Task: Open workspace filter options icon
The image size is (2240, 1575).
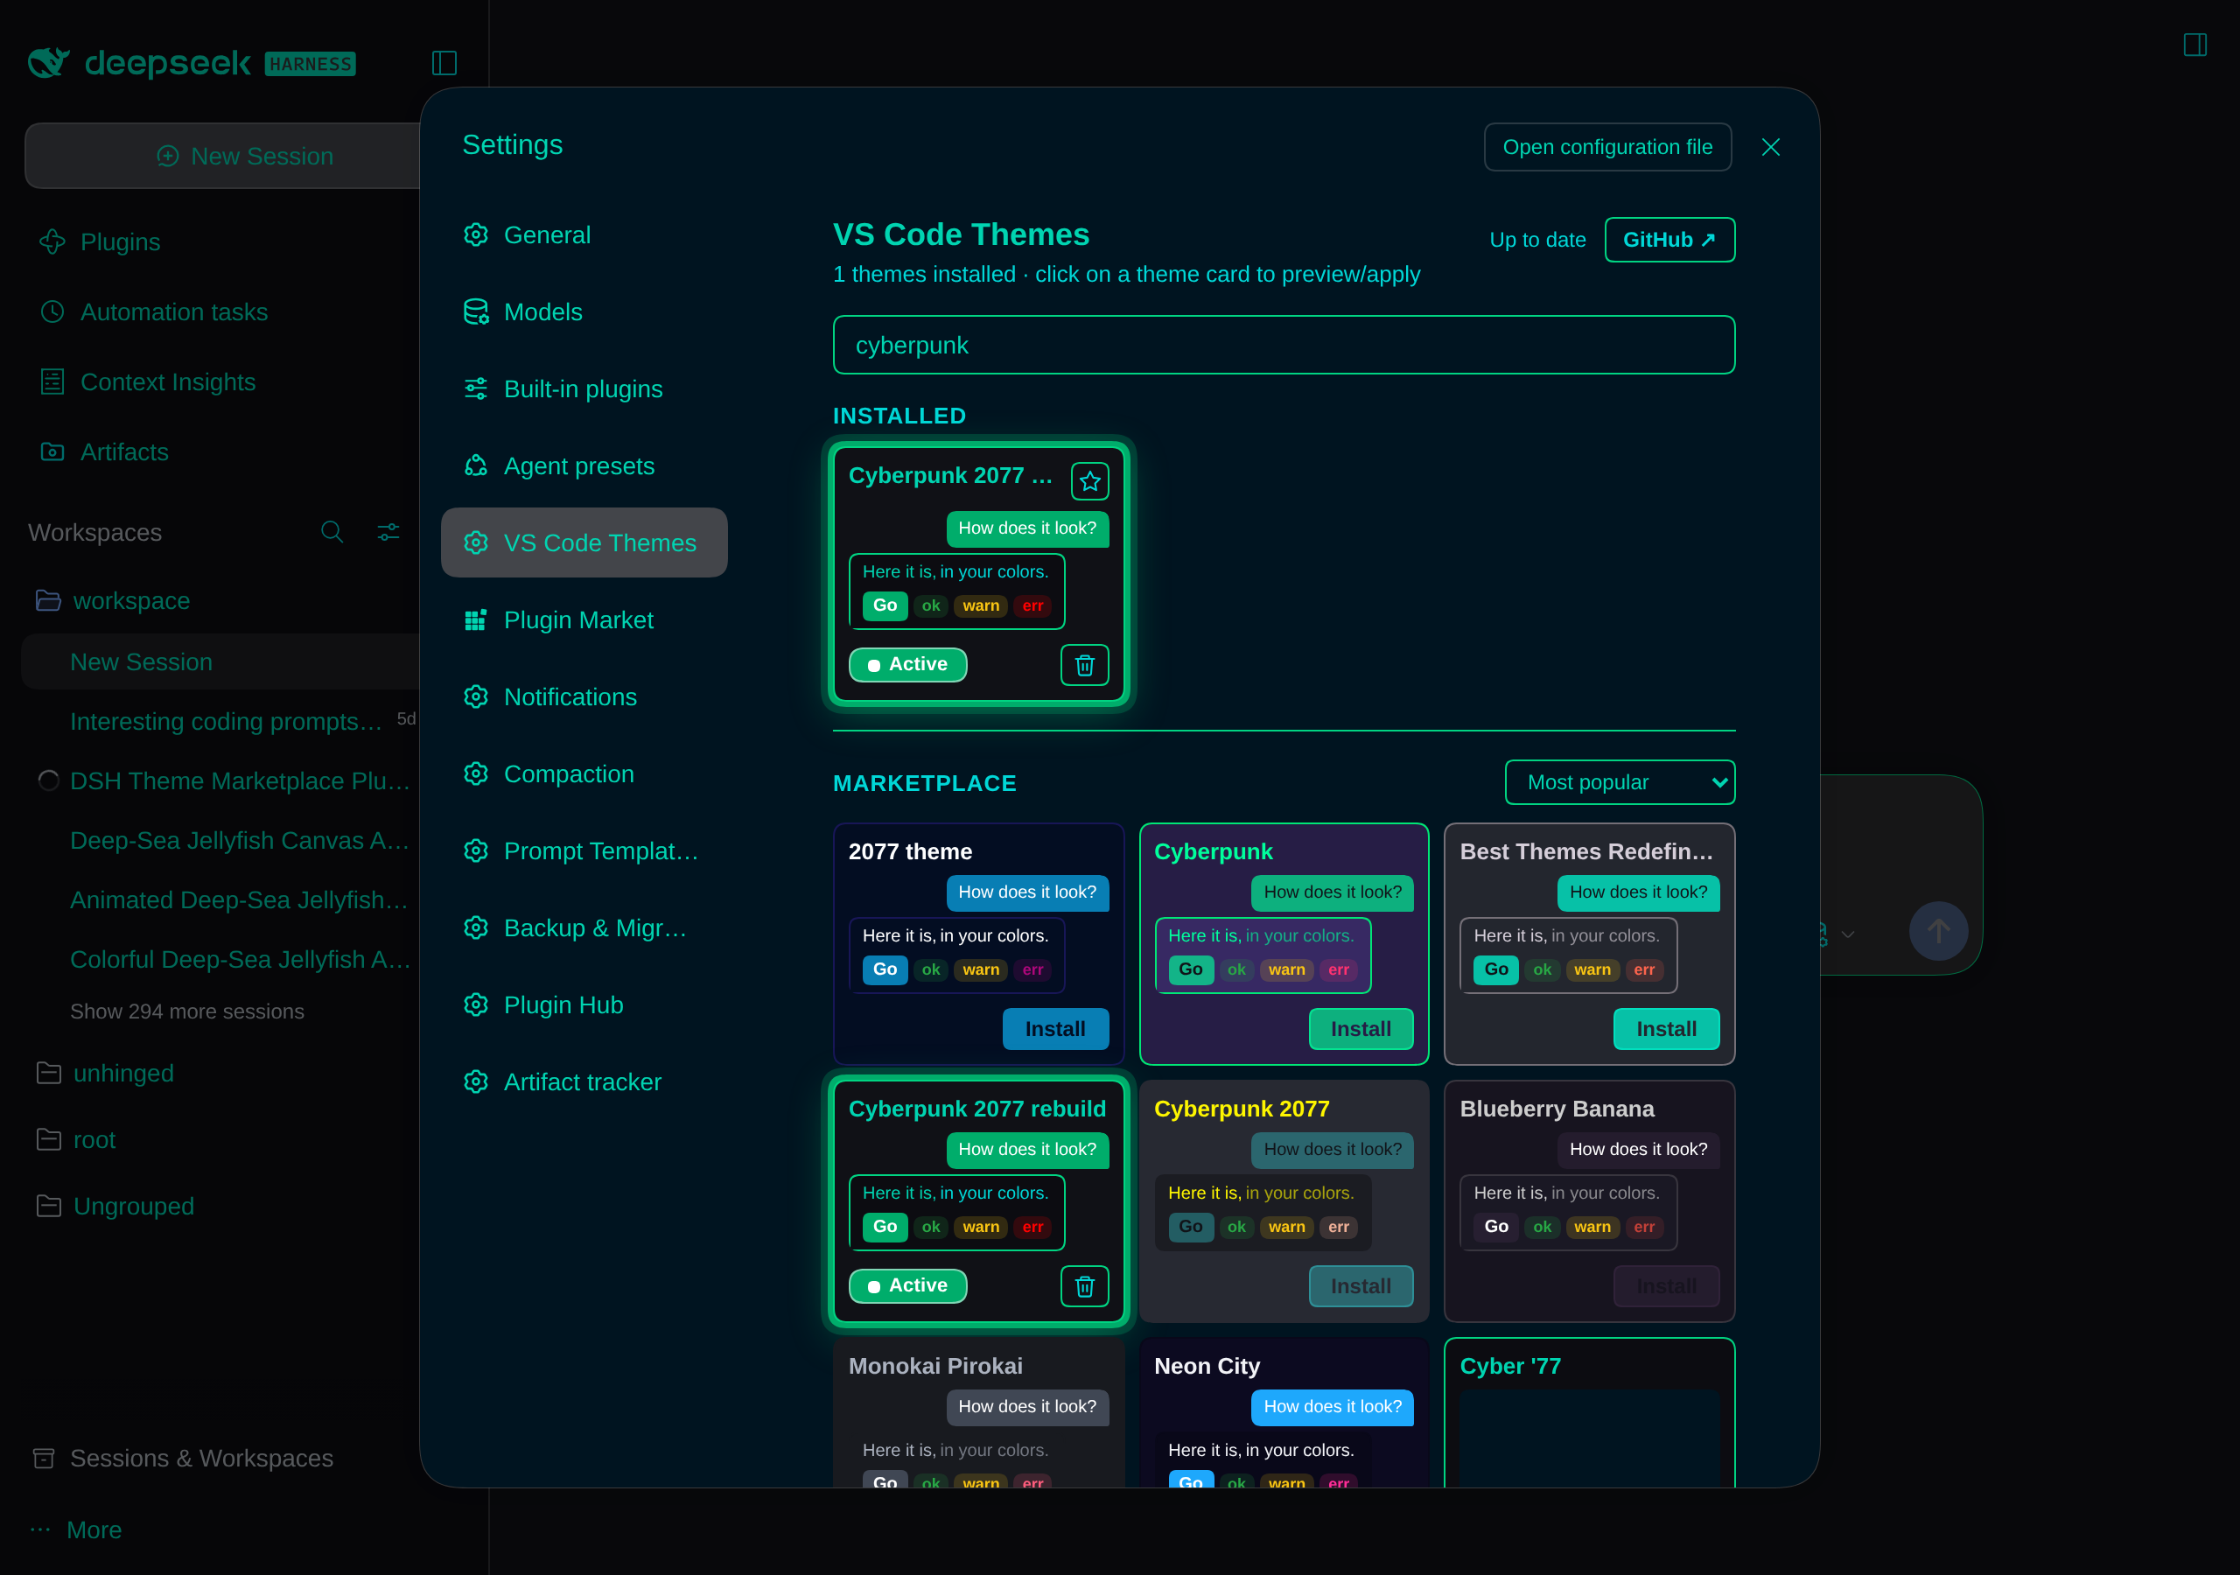Action: (x=388, y=532)
